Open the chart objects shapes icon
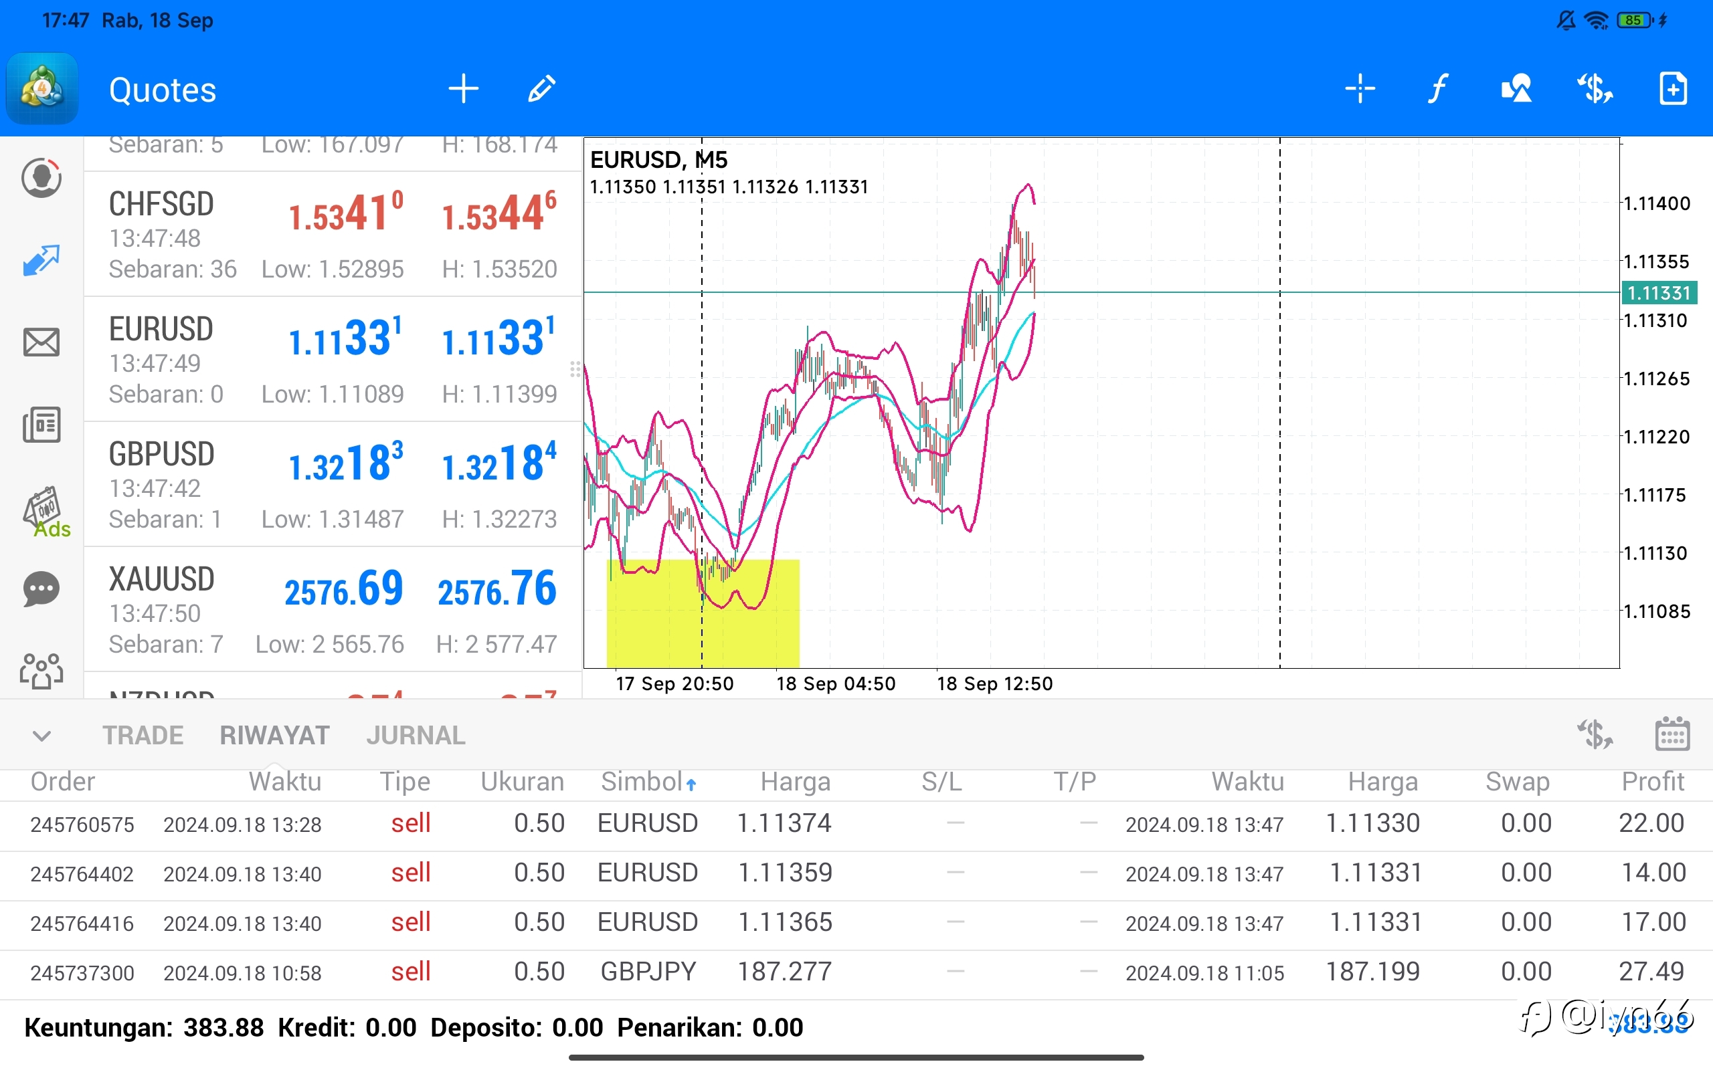The width and height of the screenshot is (1713, 1070). coord(1516,89)
